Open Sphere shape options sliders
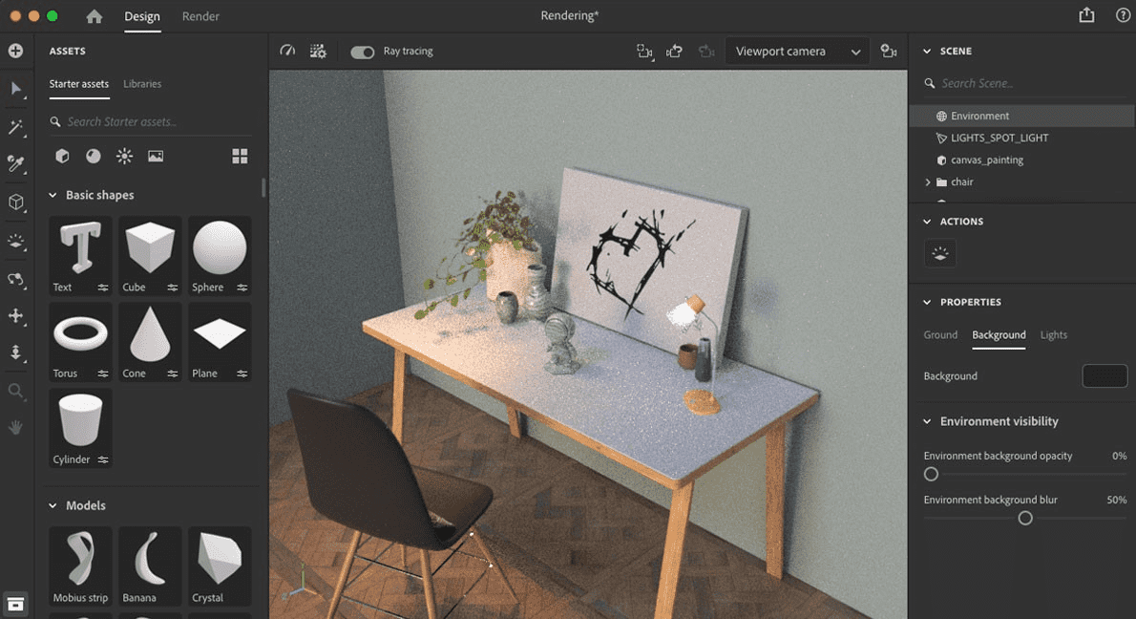The width and height of the screenshot is (1136, 619). (x=242, y=288)
